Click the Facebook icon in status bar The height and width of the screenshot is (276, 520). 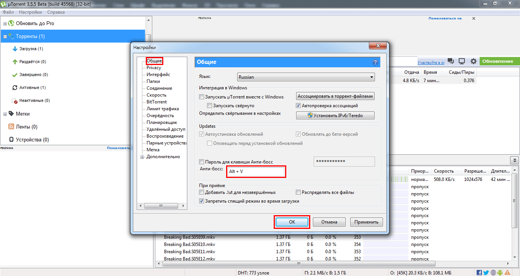pyautogui.click(x=479, y=273)
